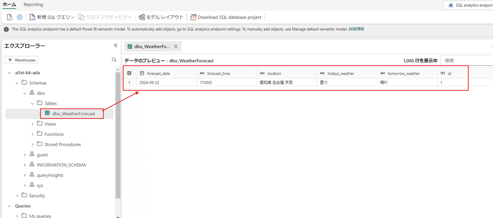Screen dimensions: 493x218
Task: Switch to the Reporting tab
Action: [x=33, y=5]
